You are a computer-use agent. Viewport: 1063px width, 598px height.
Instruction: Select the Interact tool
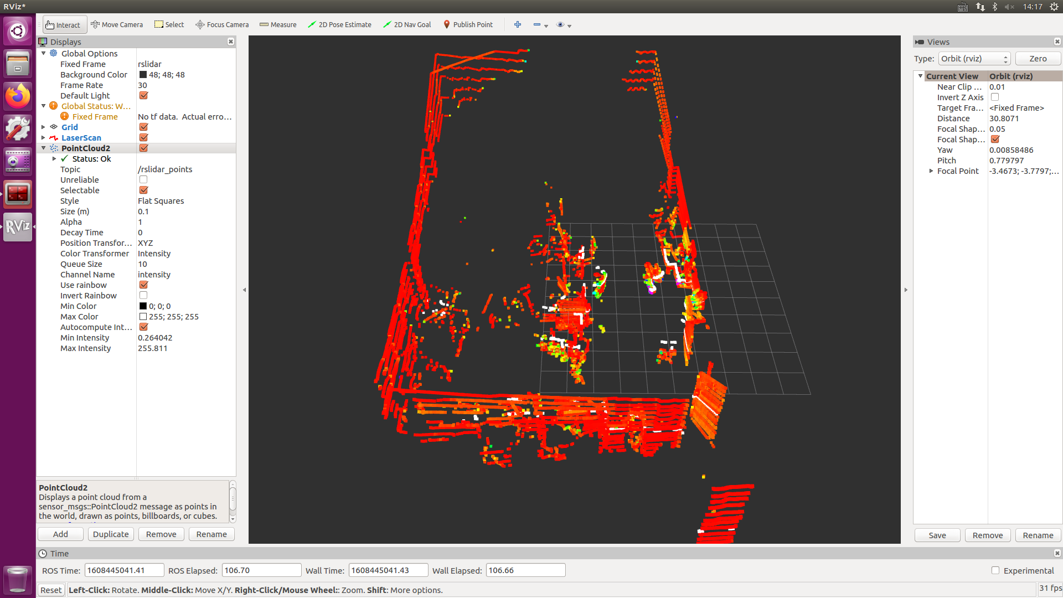(63, 25)
